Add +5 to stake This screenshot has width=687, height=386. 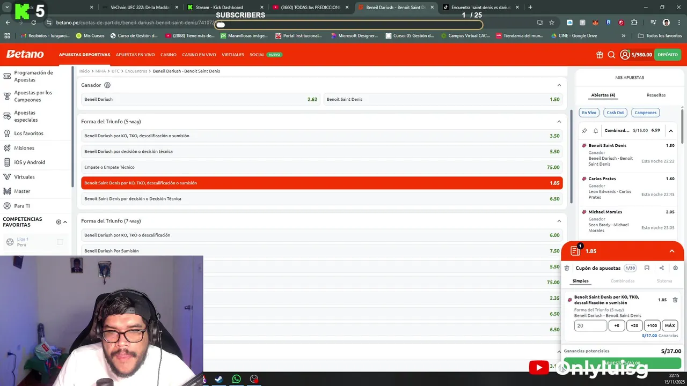point(617,325)
